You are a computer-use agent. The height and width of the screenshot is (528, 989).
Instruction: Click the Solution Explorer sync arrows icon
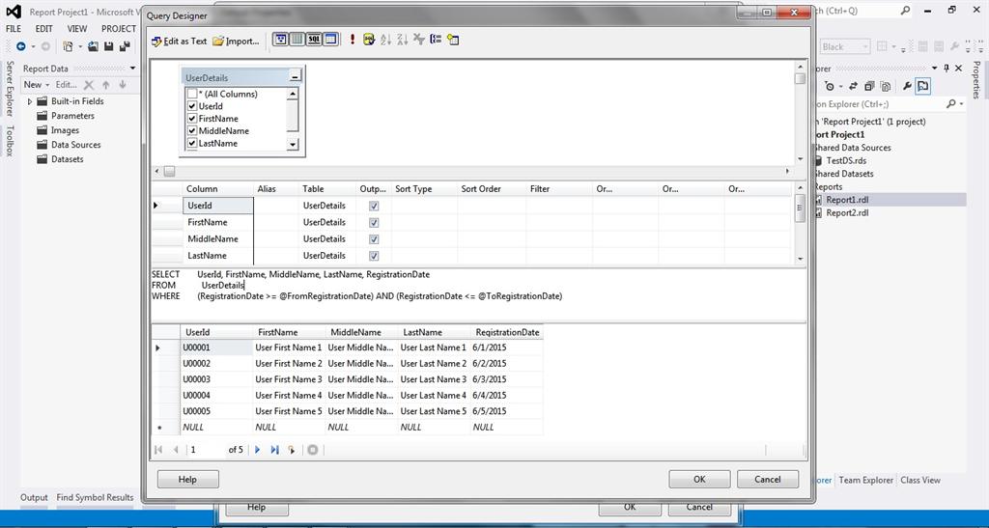853,86
